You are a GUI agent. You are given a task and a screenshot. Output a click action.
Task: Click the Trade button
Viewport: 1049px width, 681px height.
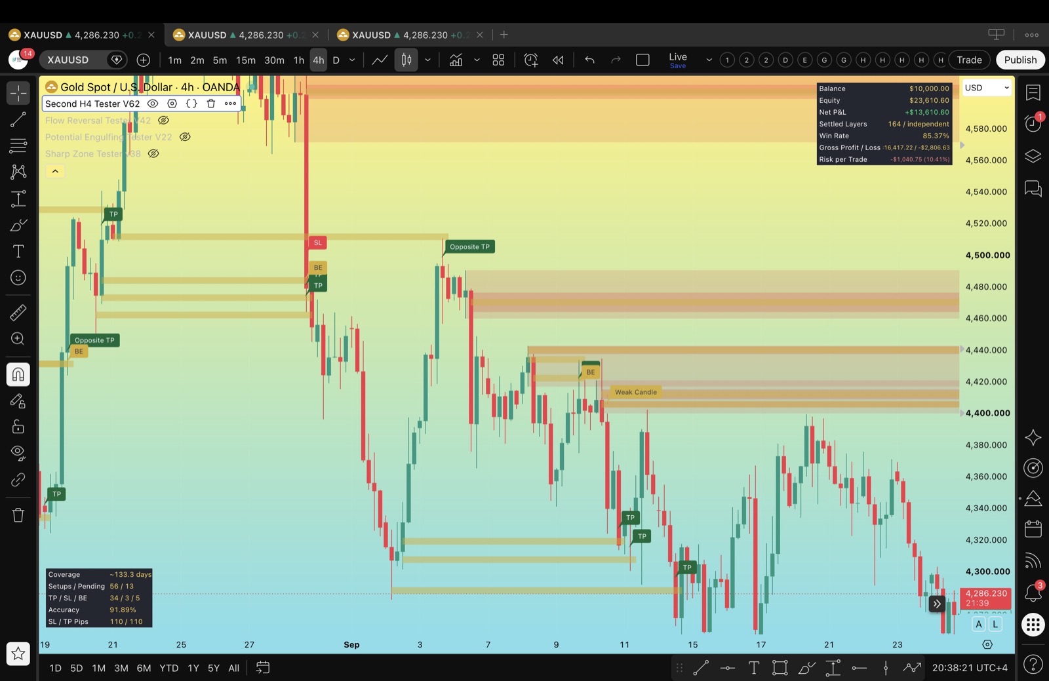(x=969, y=60)
